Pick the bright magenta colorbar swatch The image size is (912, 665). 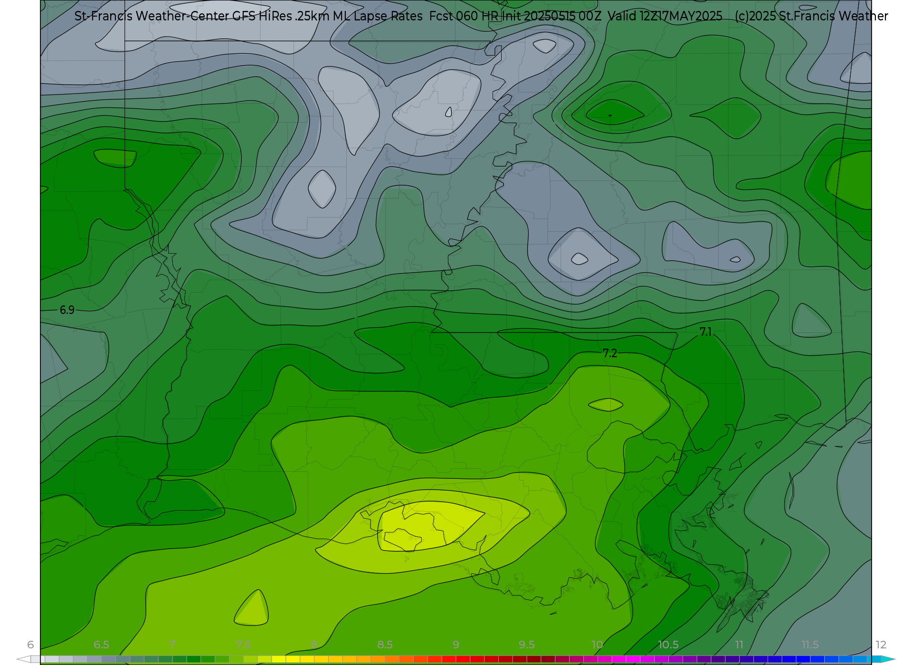(x=633, y=659)
